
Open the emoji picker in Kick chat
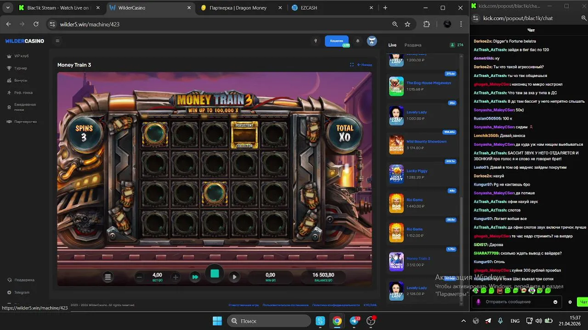coord(555,302)
